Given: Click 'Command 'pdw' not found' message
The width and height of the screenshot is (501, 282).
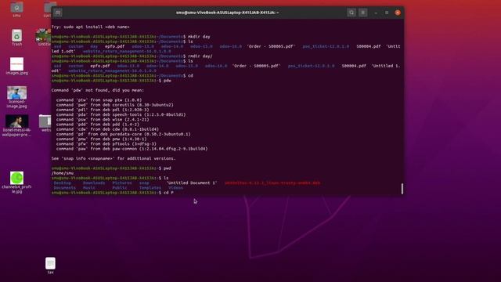Looking at the screenshot, I should tap(98, 90).
